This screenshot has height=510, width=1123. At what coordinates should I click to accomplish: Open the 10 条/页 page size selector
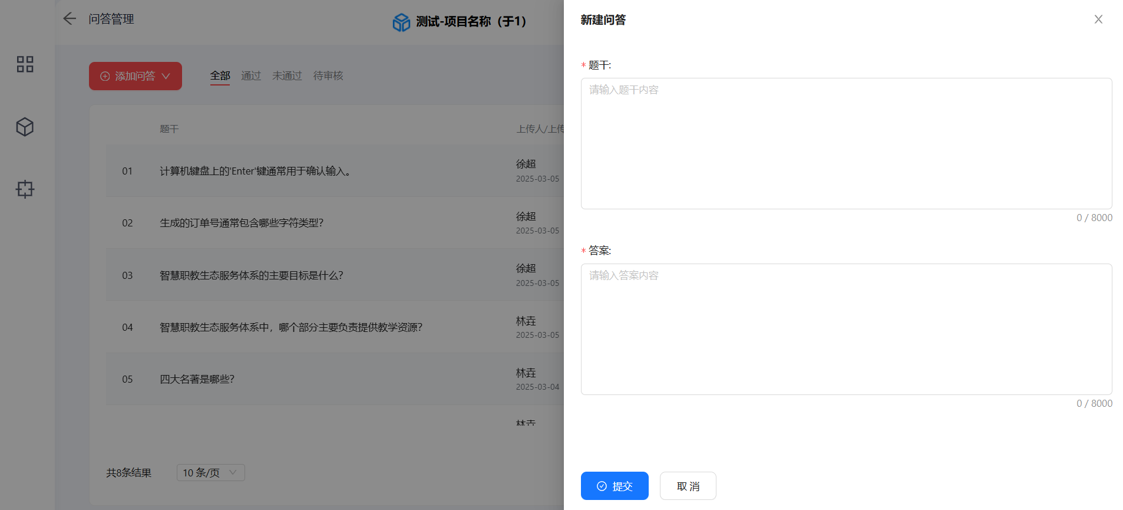(210, 472)
